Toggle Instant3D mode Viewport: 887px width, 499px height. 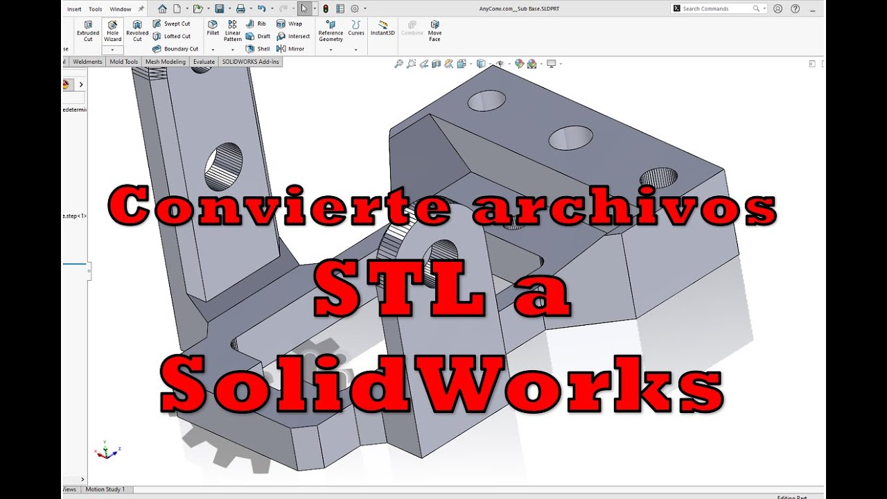coord(383,28)
